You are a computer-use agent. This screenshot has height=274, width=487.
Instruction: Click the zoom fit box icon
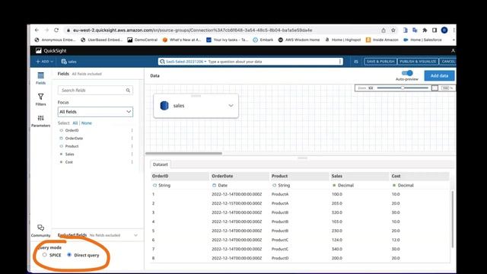[x=434, y=88]
